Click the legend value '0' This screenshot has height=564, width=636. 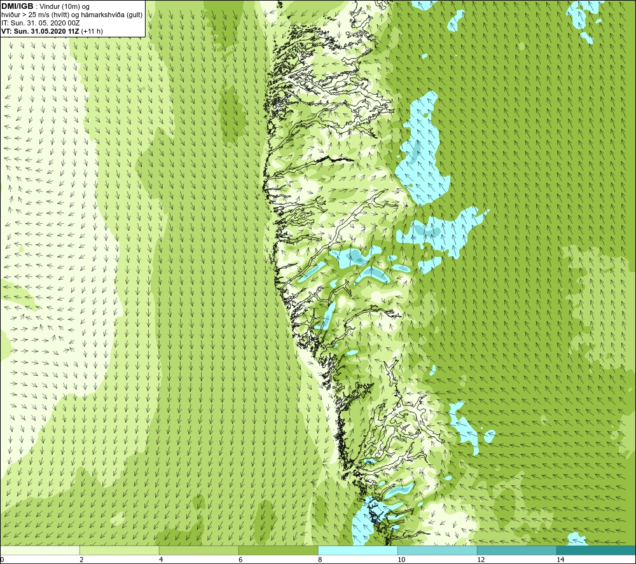tap(3, 560)
